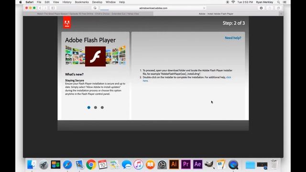Toggle the Safari sidebar button

[x=53, y=8]
